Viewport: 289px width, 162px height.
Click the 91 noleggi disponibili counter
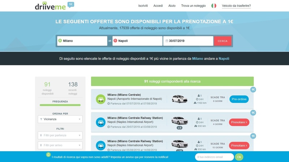click(47, 88)
